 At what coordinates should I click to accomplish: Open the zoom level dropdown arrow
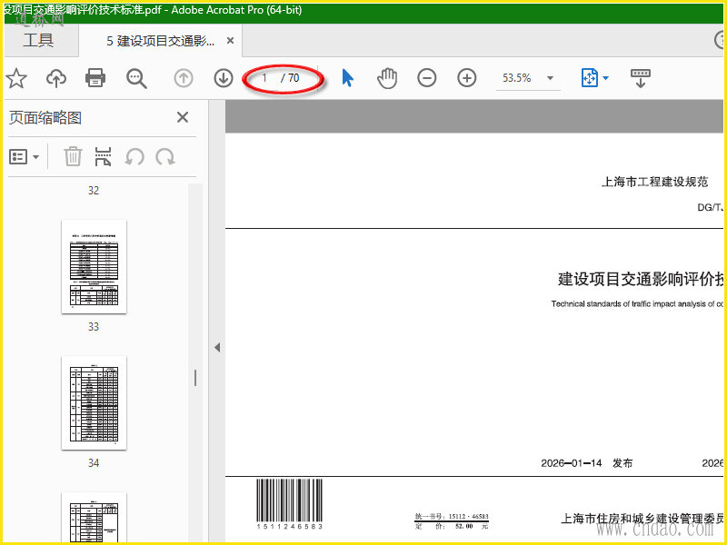coord(551,78)
